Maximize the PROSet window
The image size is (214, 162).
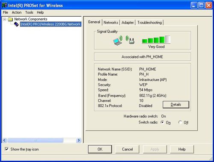tap(201, 6)
